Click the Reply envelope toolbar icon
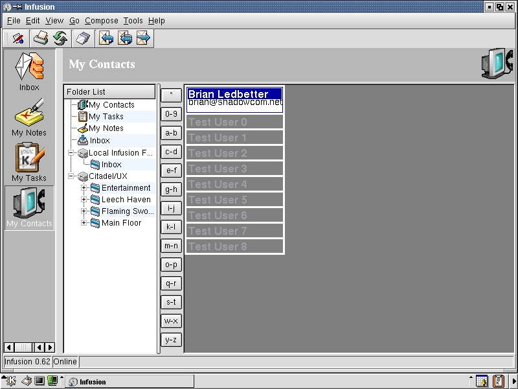Image resolution: width=518 pixels, height=389 pixels. pos(106,38)
